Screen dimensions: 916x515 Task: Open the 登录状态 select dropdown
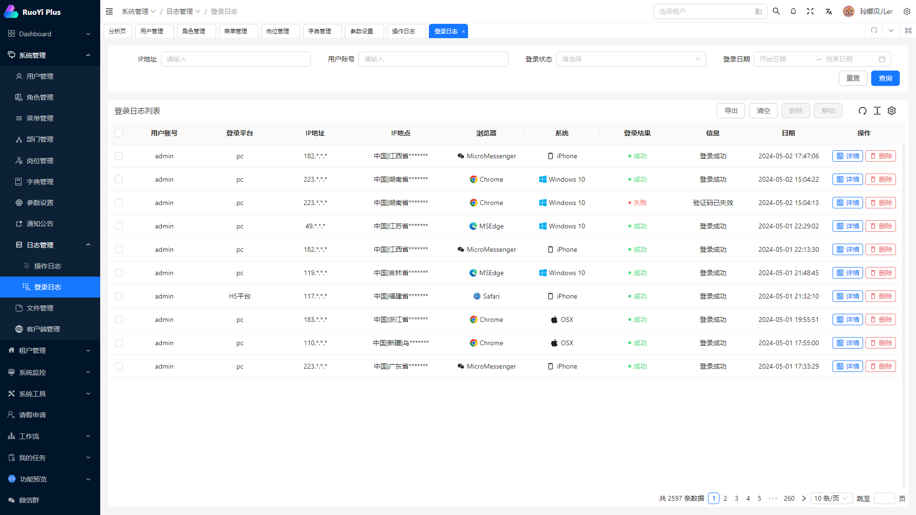pyautogui.click(x=631, y=59)
